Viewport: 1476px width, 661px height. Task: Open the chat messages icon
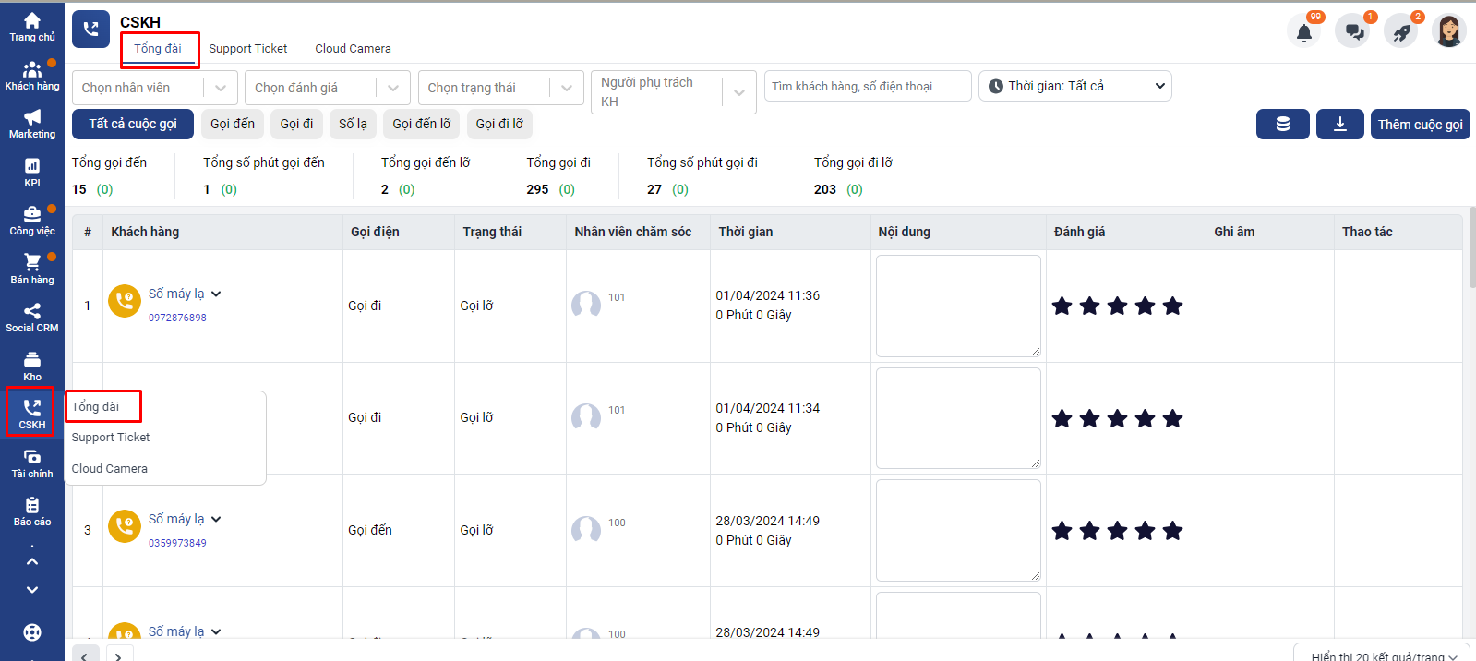click(x=1353, y=32)
